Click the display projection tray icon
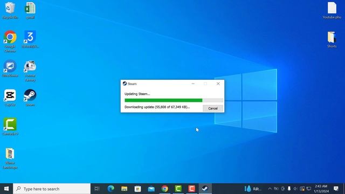The image size is (345, 194). click(x=282, y=189)
